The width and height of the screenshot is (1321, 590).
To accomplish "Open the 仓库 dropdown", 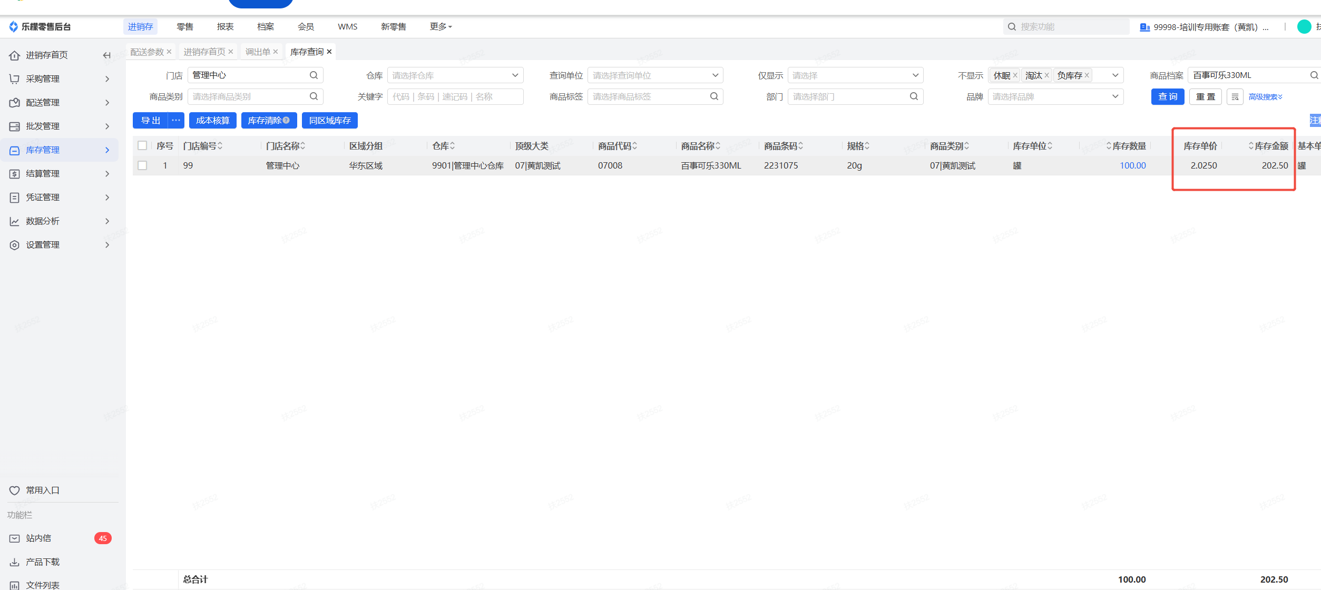I will (x=455, y=75).
